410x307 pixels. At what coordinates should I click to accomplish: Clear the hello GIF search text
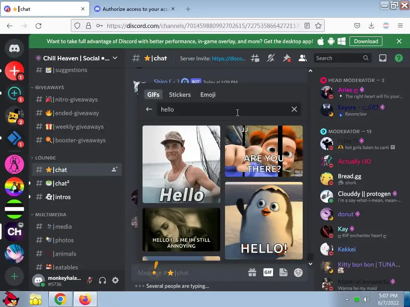point(294,109)
